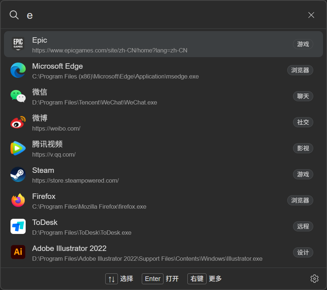The height and width of the screenshot is (290, 327).
Task: Select the 'Epic' result title
Action: pos(40,40)
